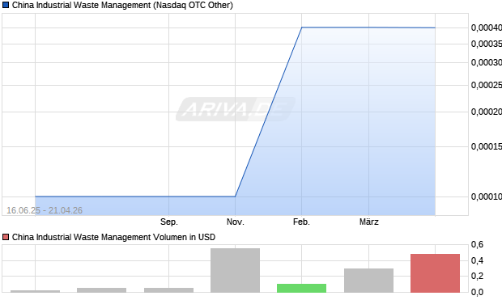Screen dimensions: 502x300
Task: Click the 0,00025 price axis value
Action: tap(487, 85)
